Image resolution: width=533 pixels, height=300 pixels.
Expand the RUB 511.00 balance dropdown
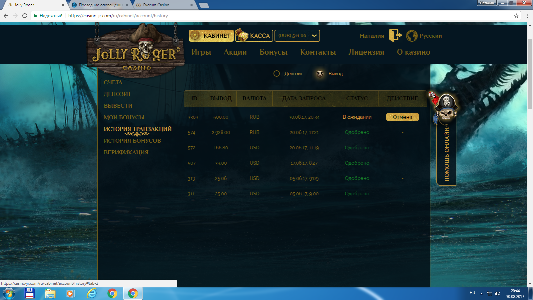[297, 36]
